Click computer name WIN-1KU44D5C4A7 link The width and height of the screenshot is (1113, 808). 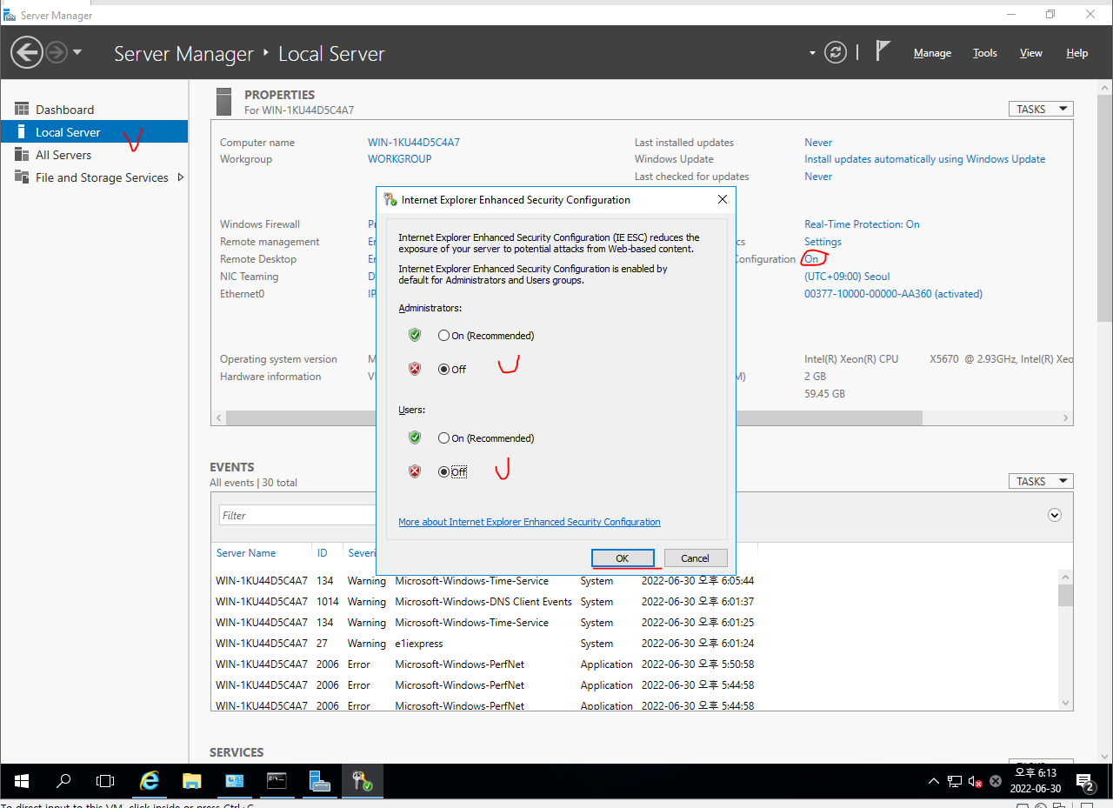click(x=414, y=143)
